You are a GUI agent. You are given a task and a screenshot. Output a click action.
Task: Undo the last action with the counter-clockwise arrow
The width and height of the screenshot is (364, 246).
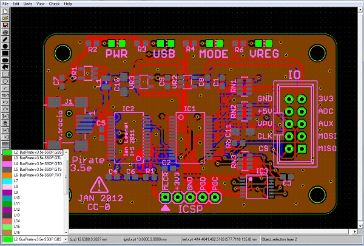pos(5,102)
